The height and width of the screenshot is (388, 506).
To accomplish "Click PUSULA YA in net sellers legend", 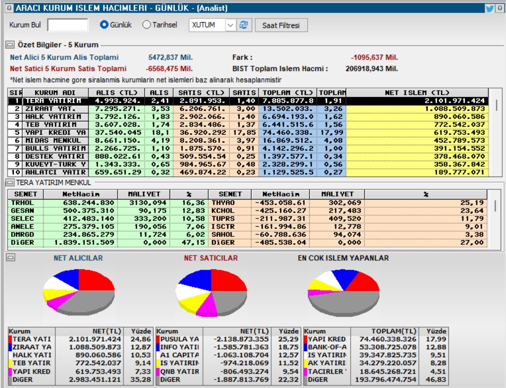I will 180,339.
